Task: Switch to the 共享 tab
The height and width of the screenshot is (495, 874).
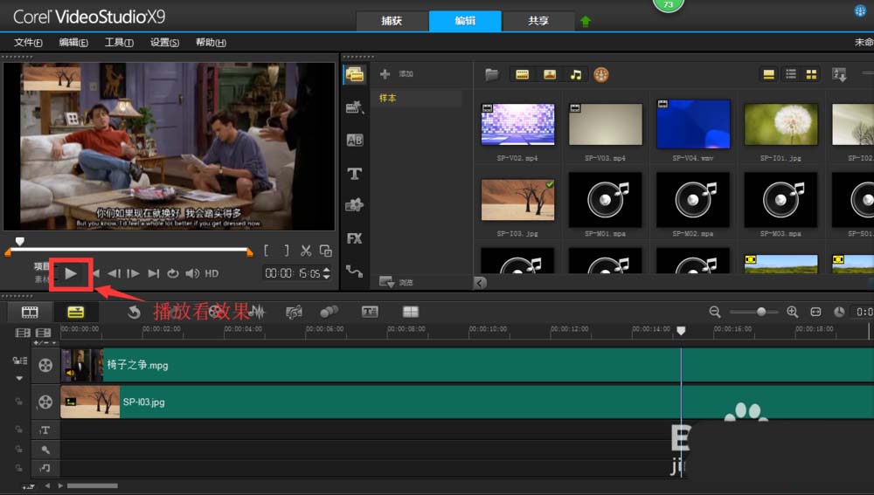Action: 538,21
